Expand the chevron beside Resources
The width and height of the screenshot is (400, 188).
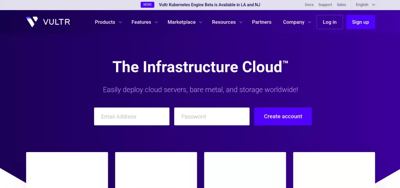click(x=241, y=22)
